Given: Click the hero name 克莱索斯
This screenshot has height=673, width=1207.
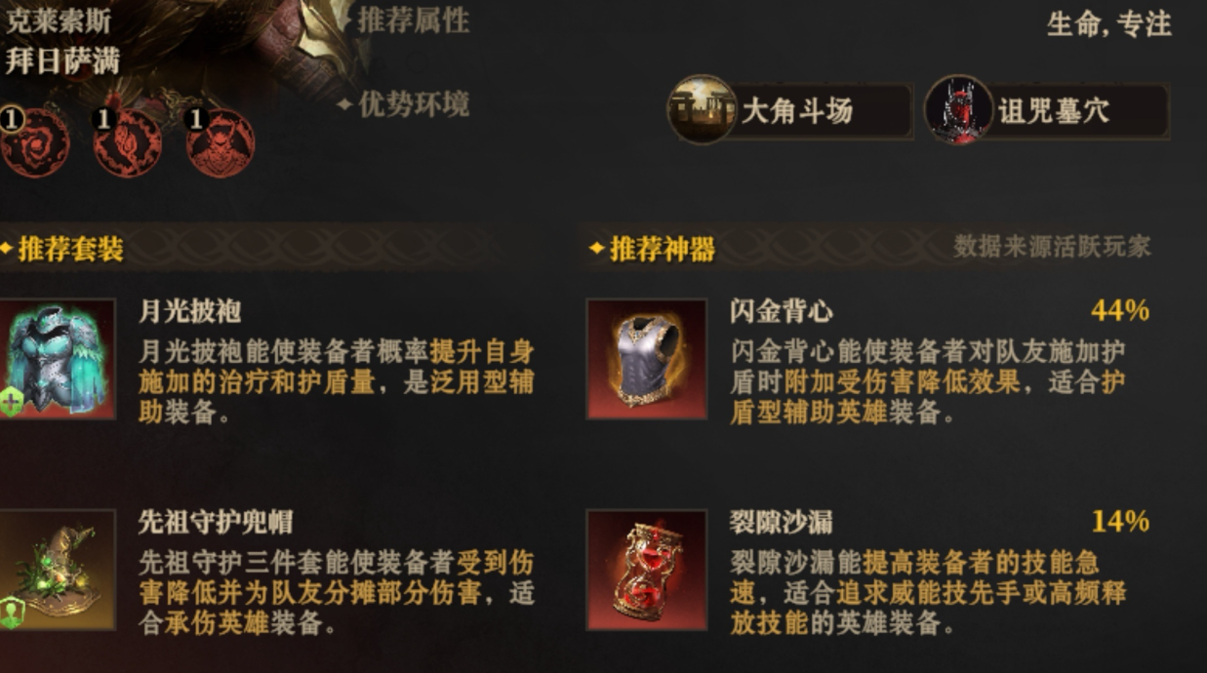Looking at the screenshot, I should [58, 20].
